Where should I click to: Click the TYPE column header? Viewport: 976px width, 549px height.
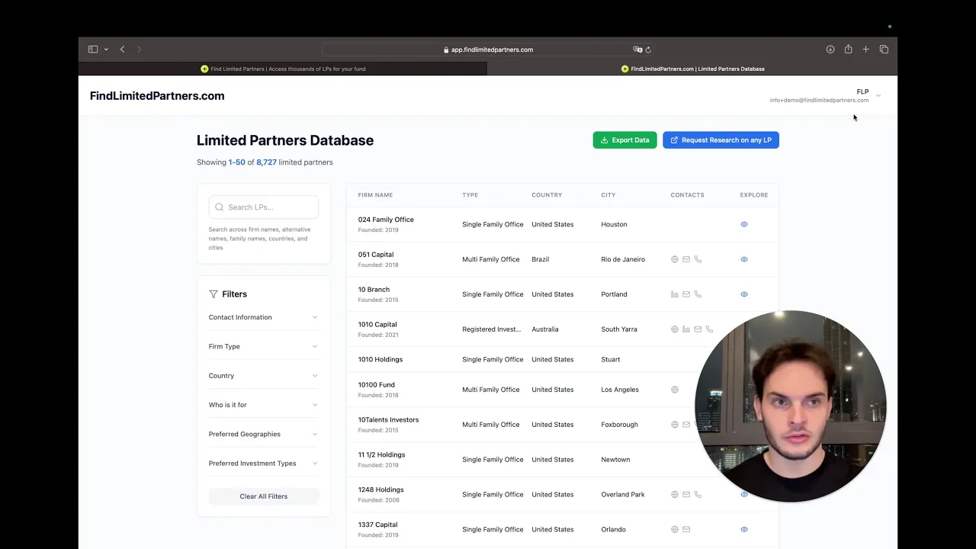click(x=470, y=195)
